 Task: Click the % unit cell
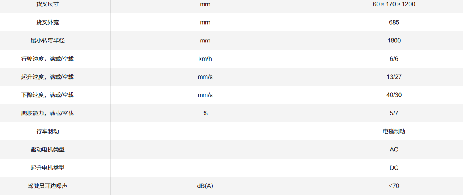tap(205, 113)
